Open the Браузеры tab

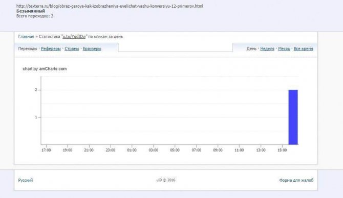click(x=92, y=48)
